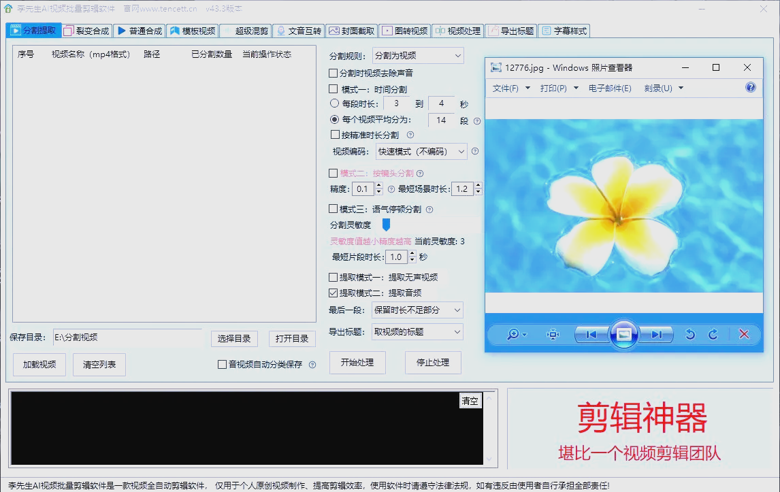Click the 停止处理 button
The width and height of the screenshot is (780, 492).
point(433,362)
